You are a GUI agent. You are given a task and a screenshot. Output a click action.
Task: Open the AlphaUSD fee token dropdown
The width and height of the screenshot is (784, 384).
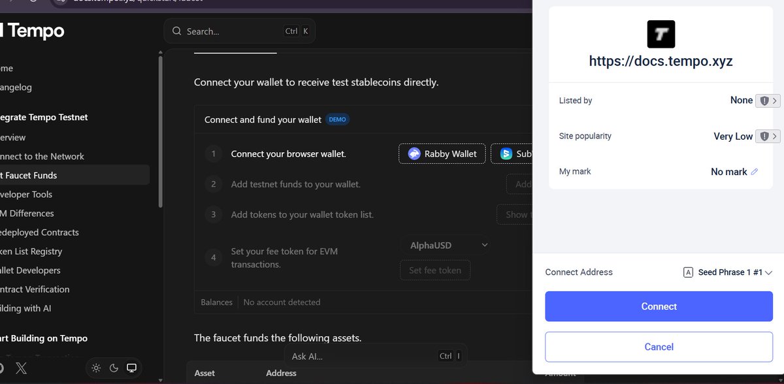446,245
